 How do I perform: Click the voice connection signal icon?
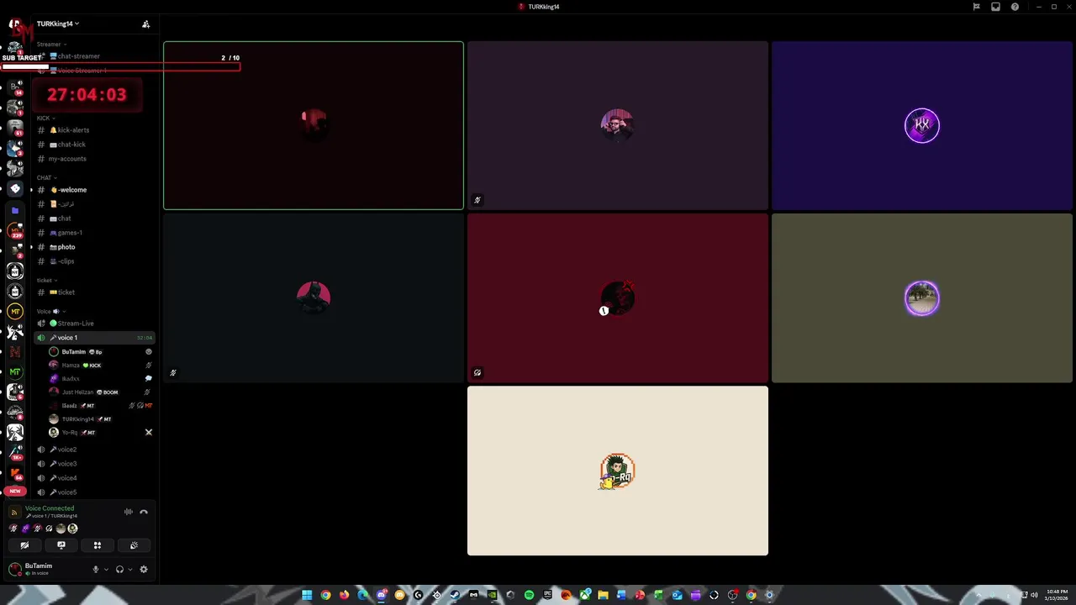(14, 512)
